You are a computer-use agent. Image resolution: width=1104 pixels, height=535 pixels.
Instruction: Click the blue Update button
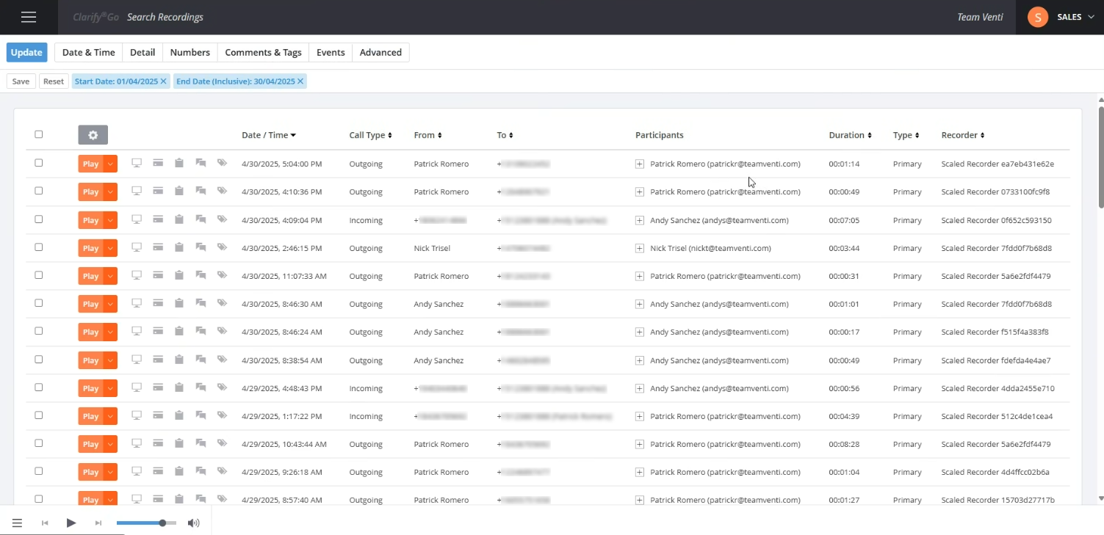26,52
